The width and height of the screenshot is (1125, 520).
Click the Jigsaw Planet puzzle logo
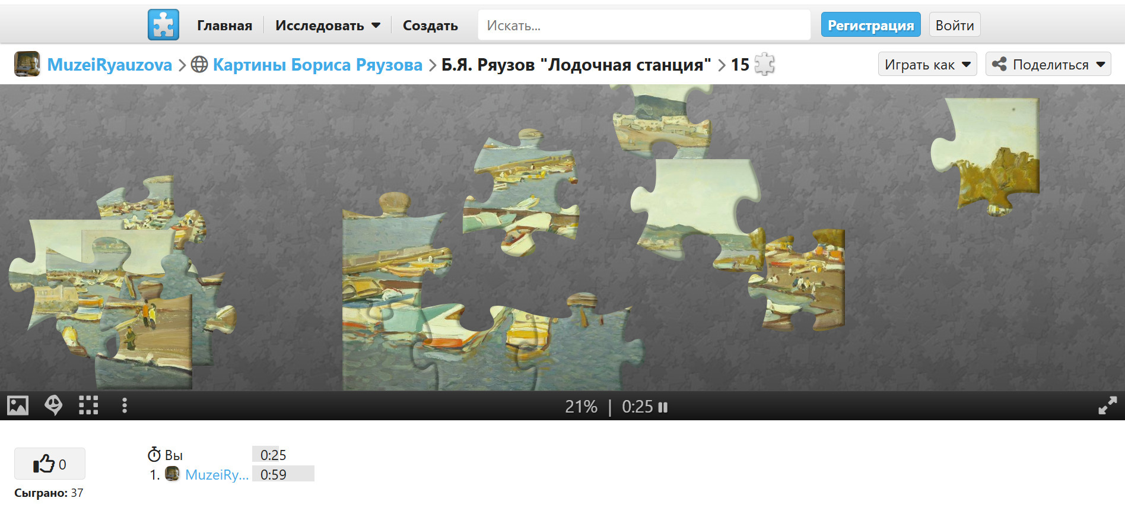[x=163, y=25]
